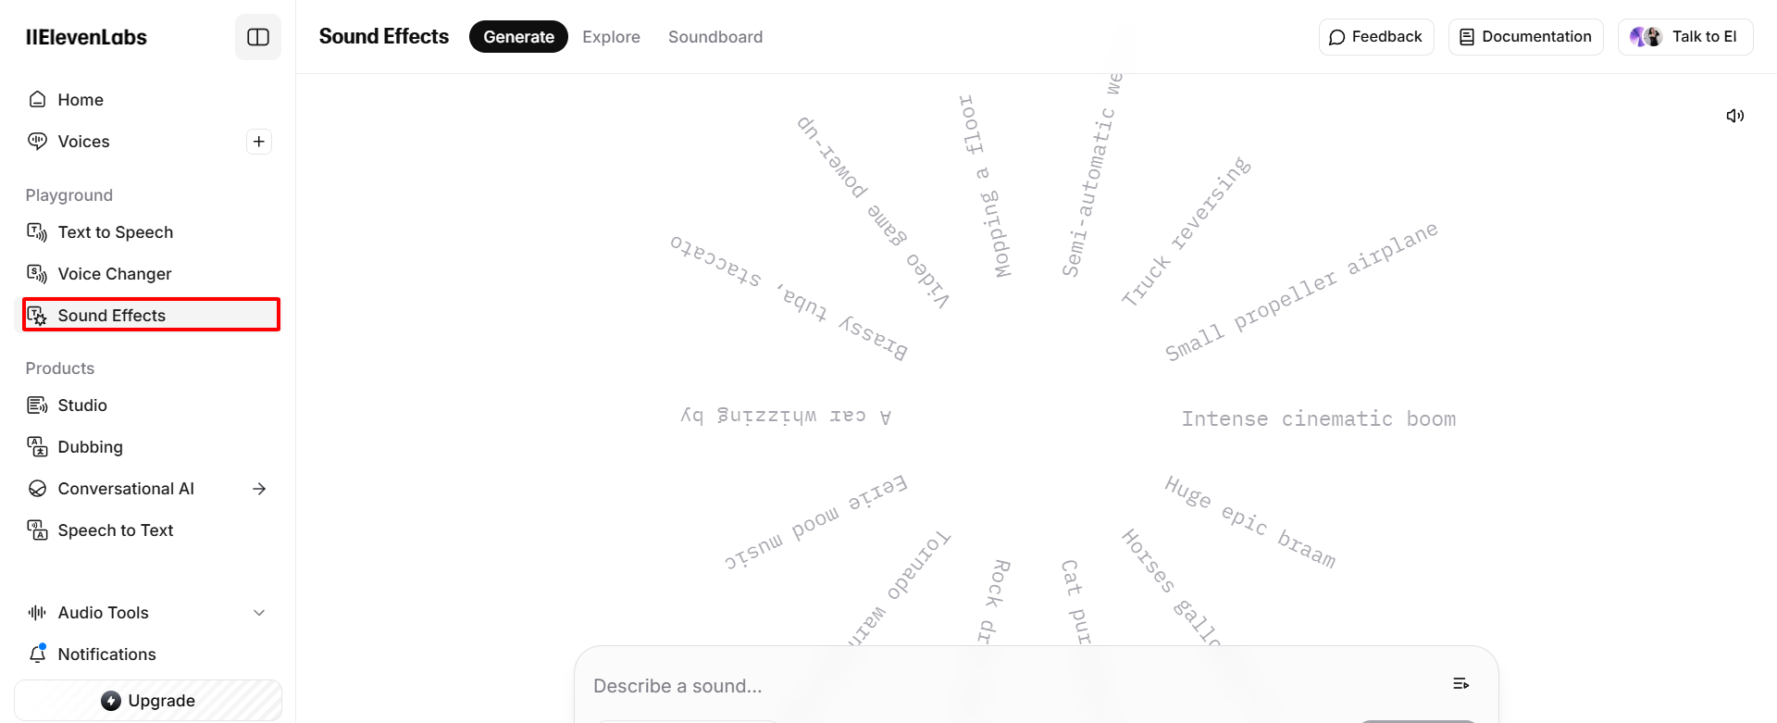The height and width of the screenshot is (723, 1777).
Task: Open the Documentation link
Action: [1525, 37]
